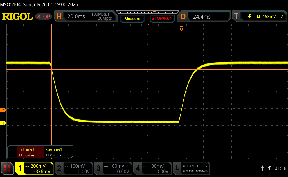Screen dimensions: 288x177
Task: Click channel 4 100mV scale setting
Action: tap(156, 166)
